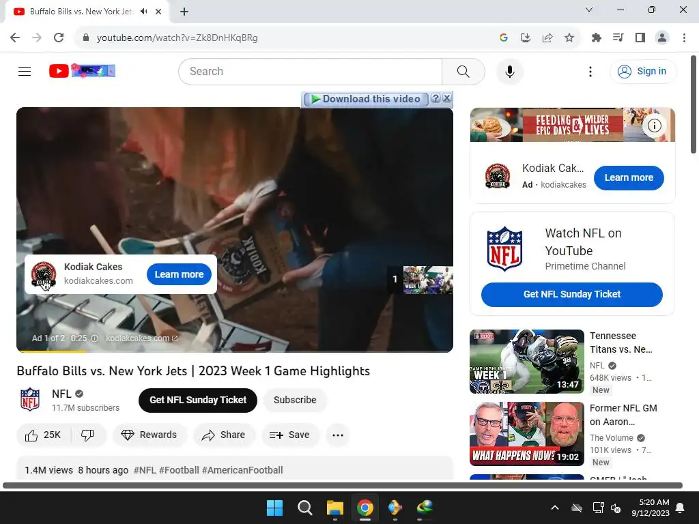Go to YouTube home via logo

[82, 71]
